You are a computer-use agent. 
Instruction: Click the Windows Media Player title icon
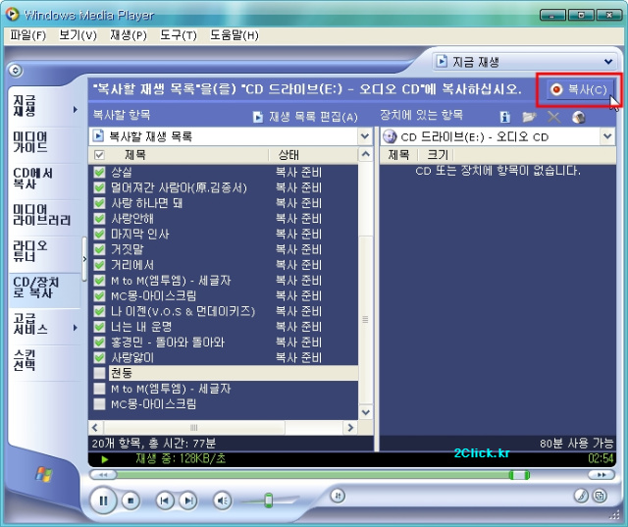[13, 14]
